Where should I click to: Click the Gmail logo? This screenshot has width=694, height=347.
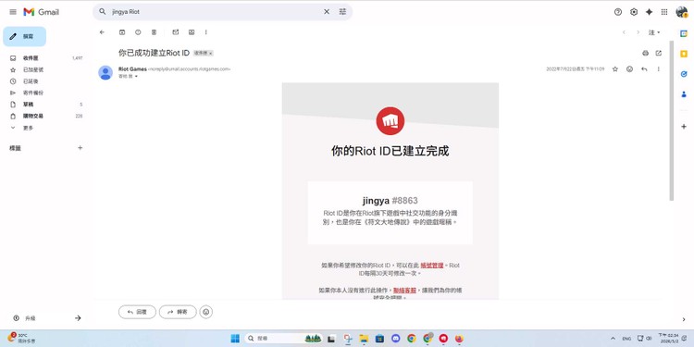41,12
